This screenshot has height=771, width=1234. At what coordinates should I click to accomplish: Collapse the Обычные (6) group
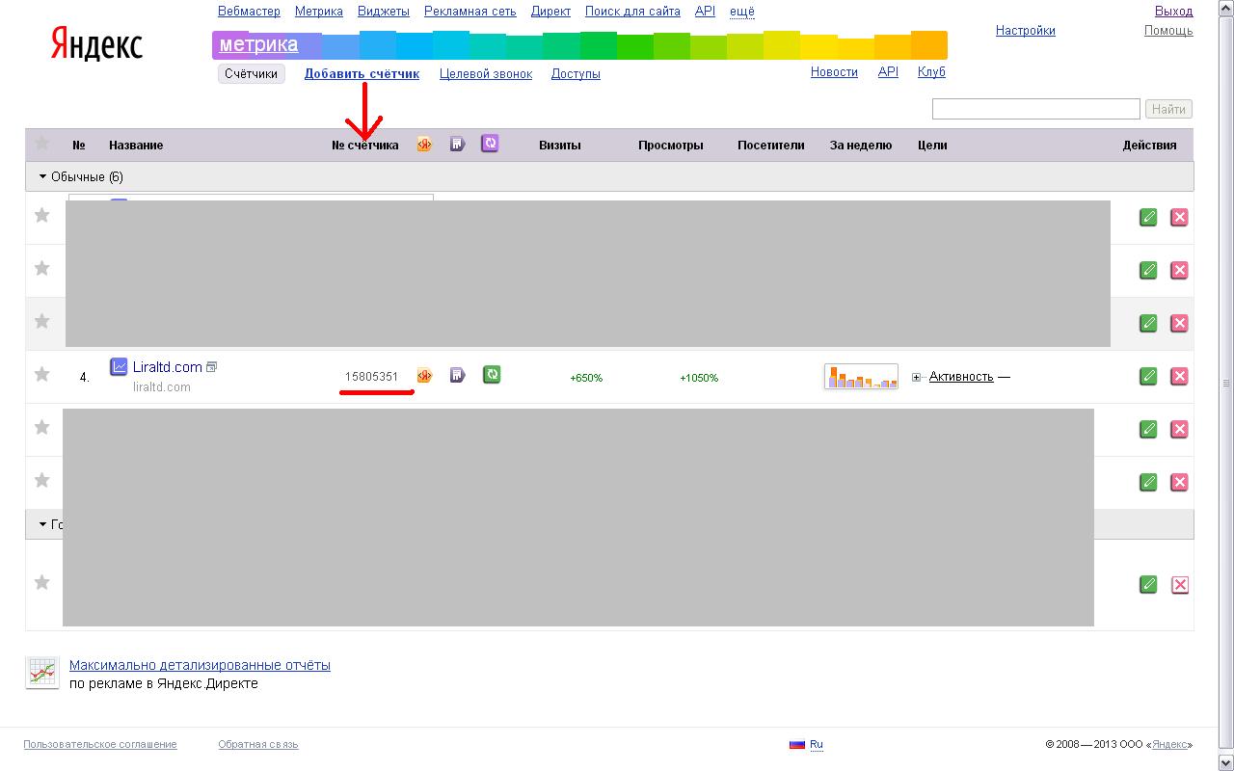pyautogui.click(x=42, y=177)
